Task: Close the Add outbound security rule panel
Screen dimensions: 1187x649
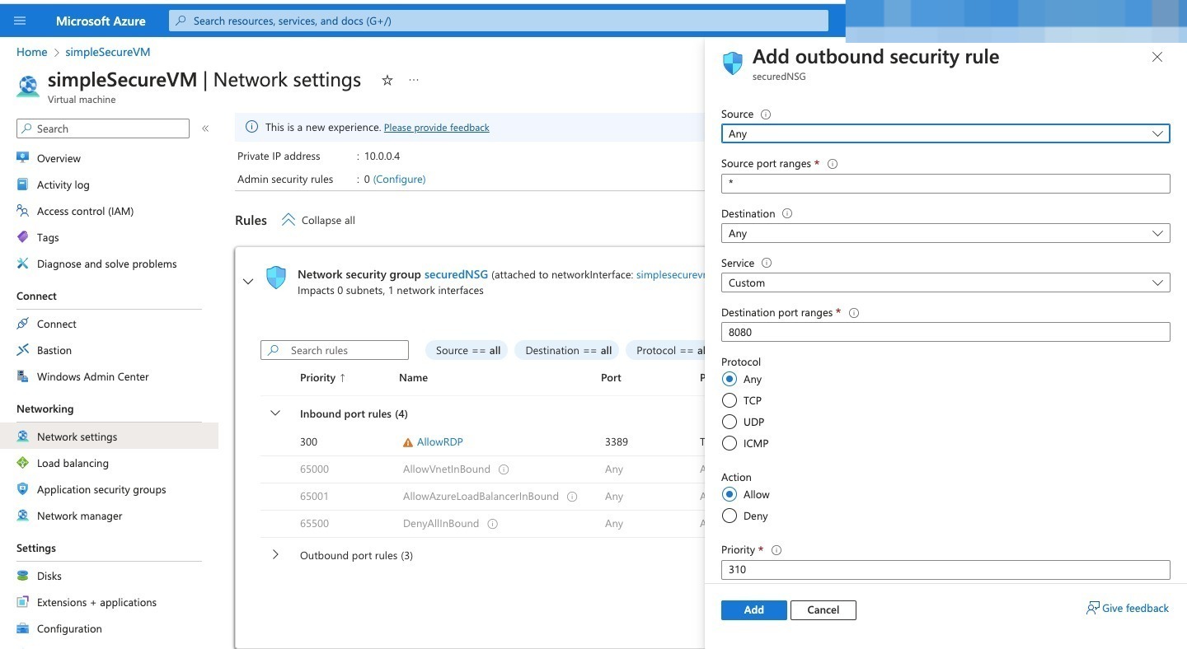Action: (x=1157, y=57)
